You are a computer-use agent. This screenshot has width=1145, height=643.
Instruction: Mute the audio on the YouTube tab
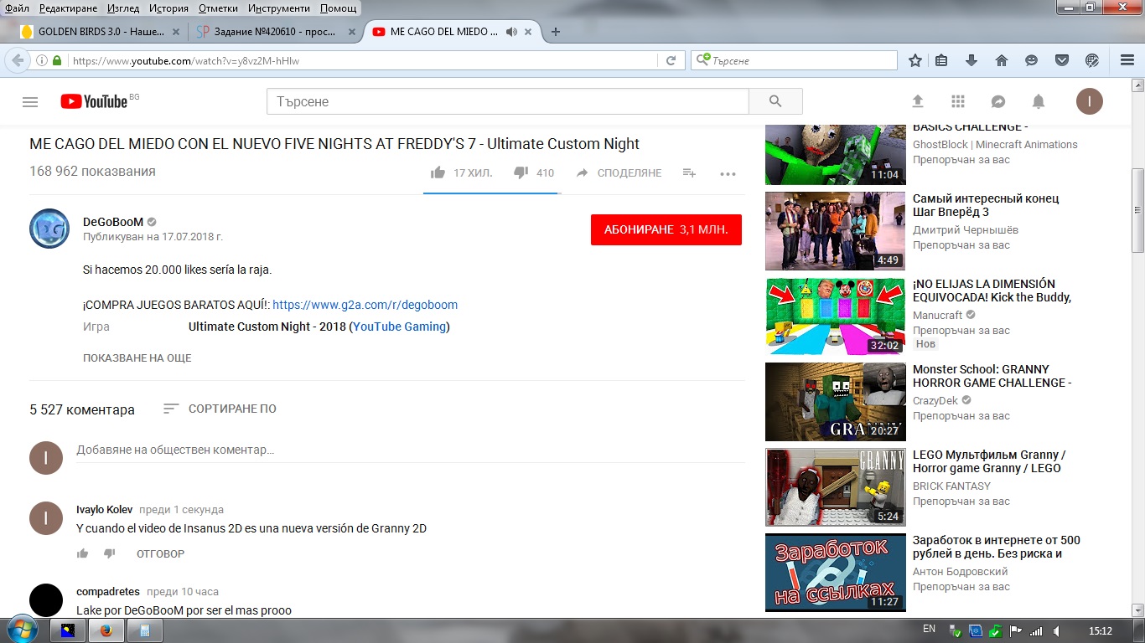510,32
